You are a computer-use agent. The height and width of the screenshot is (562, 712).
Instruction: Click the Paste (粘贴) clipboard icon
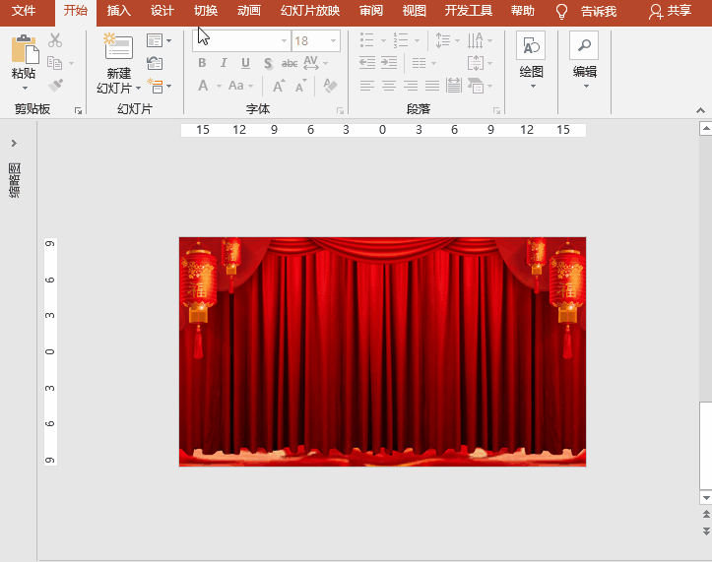(25, 49)
